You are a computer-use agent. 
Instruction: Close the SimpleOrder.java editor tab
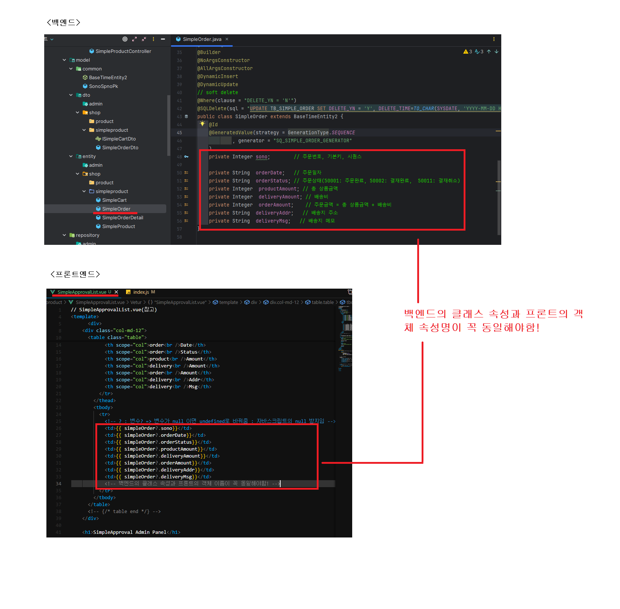[227, 39]
